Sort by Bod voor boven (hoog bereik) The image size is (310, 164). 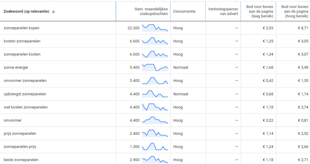point(295,11)
